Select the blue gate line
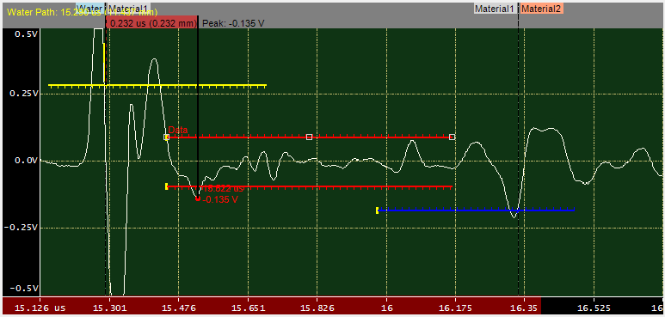Image resolution: width=665 pixels, height=317 pixels. (477, 210)
